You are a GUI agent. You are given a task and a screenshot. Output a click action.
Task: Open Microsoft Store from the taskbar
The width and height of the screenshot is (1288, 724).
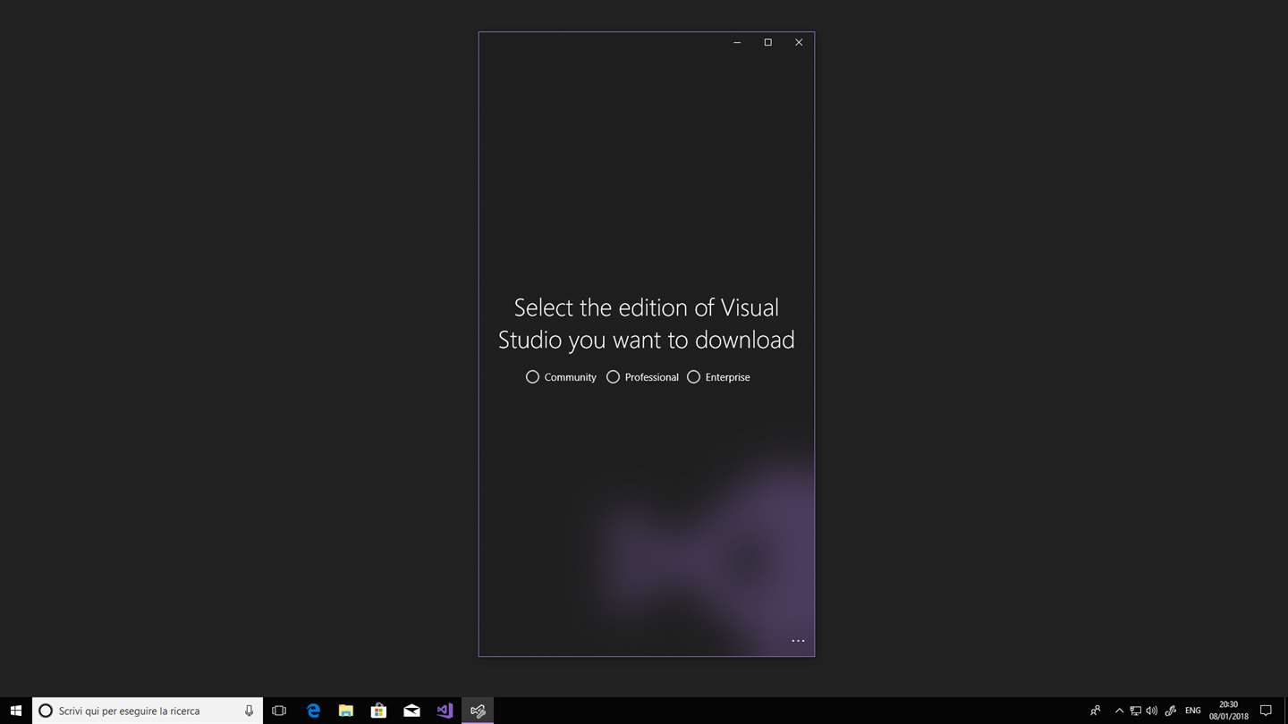[x=378, y=711]
